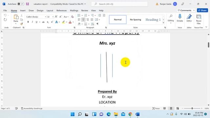Open font color dropdown arrow
The width and height of the screenshot is (210, 118).
(x=73, y=22)
